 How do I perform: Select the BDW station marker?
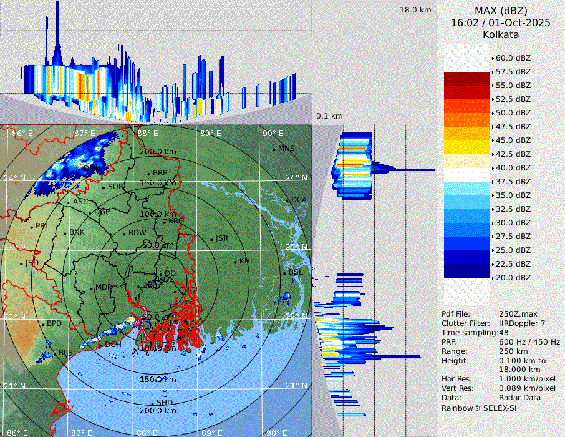point(125,234)
